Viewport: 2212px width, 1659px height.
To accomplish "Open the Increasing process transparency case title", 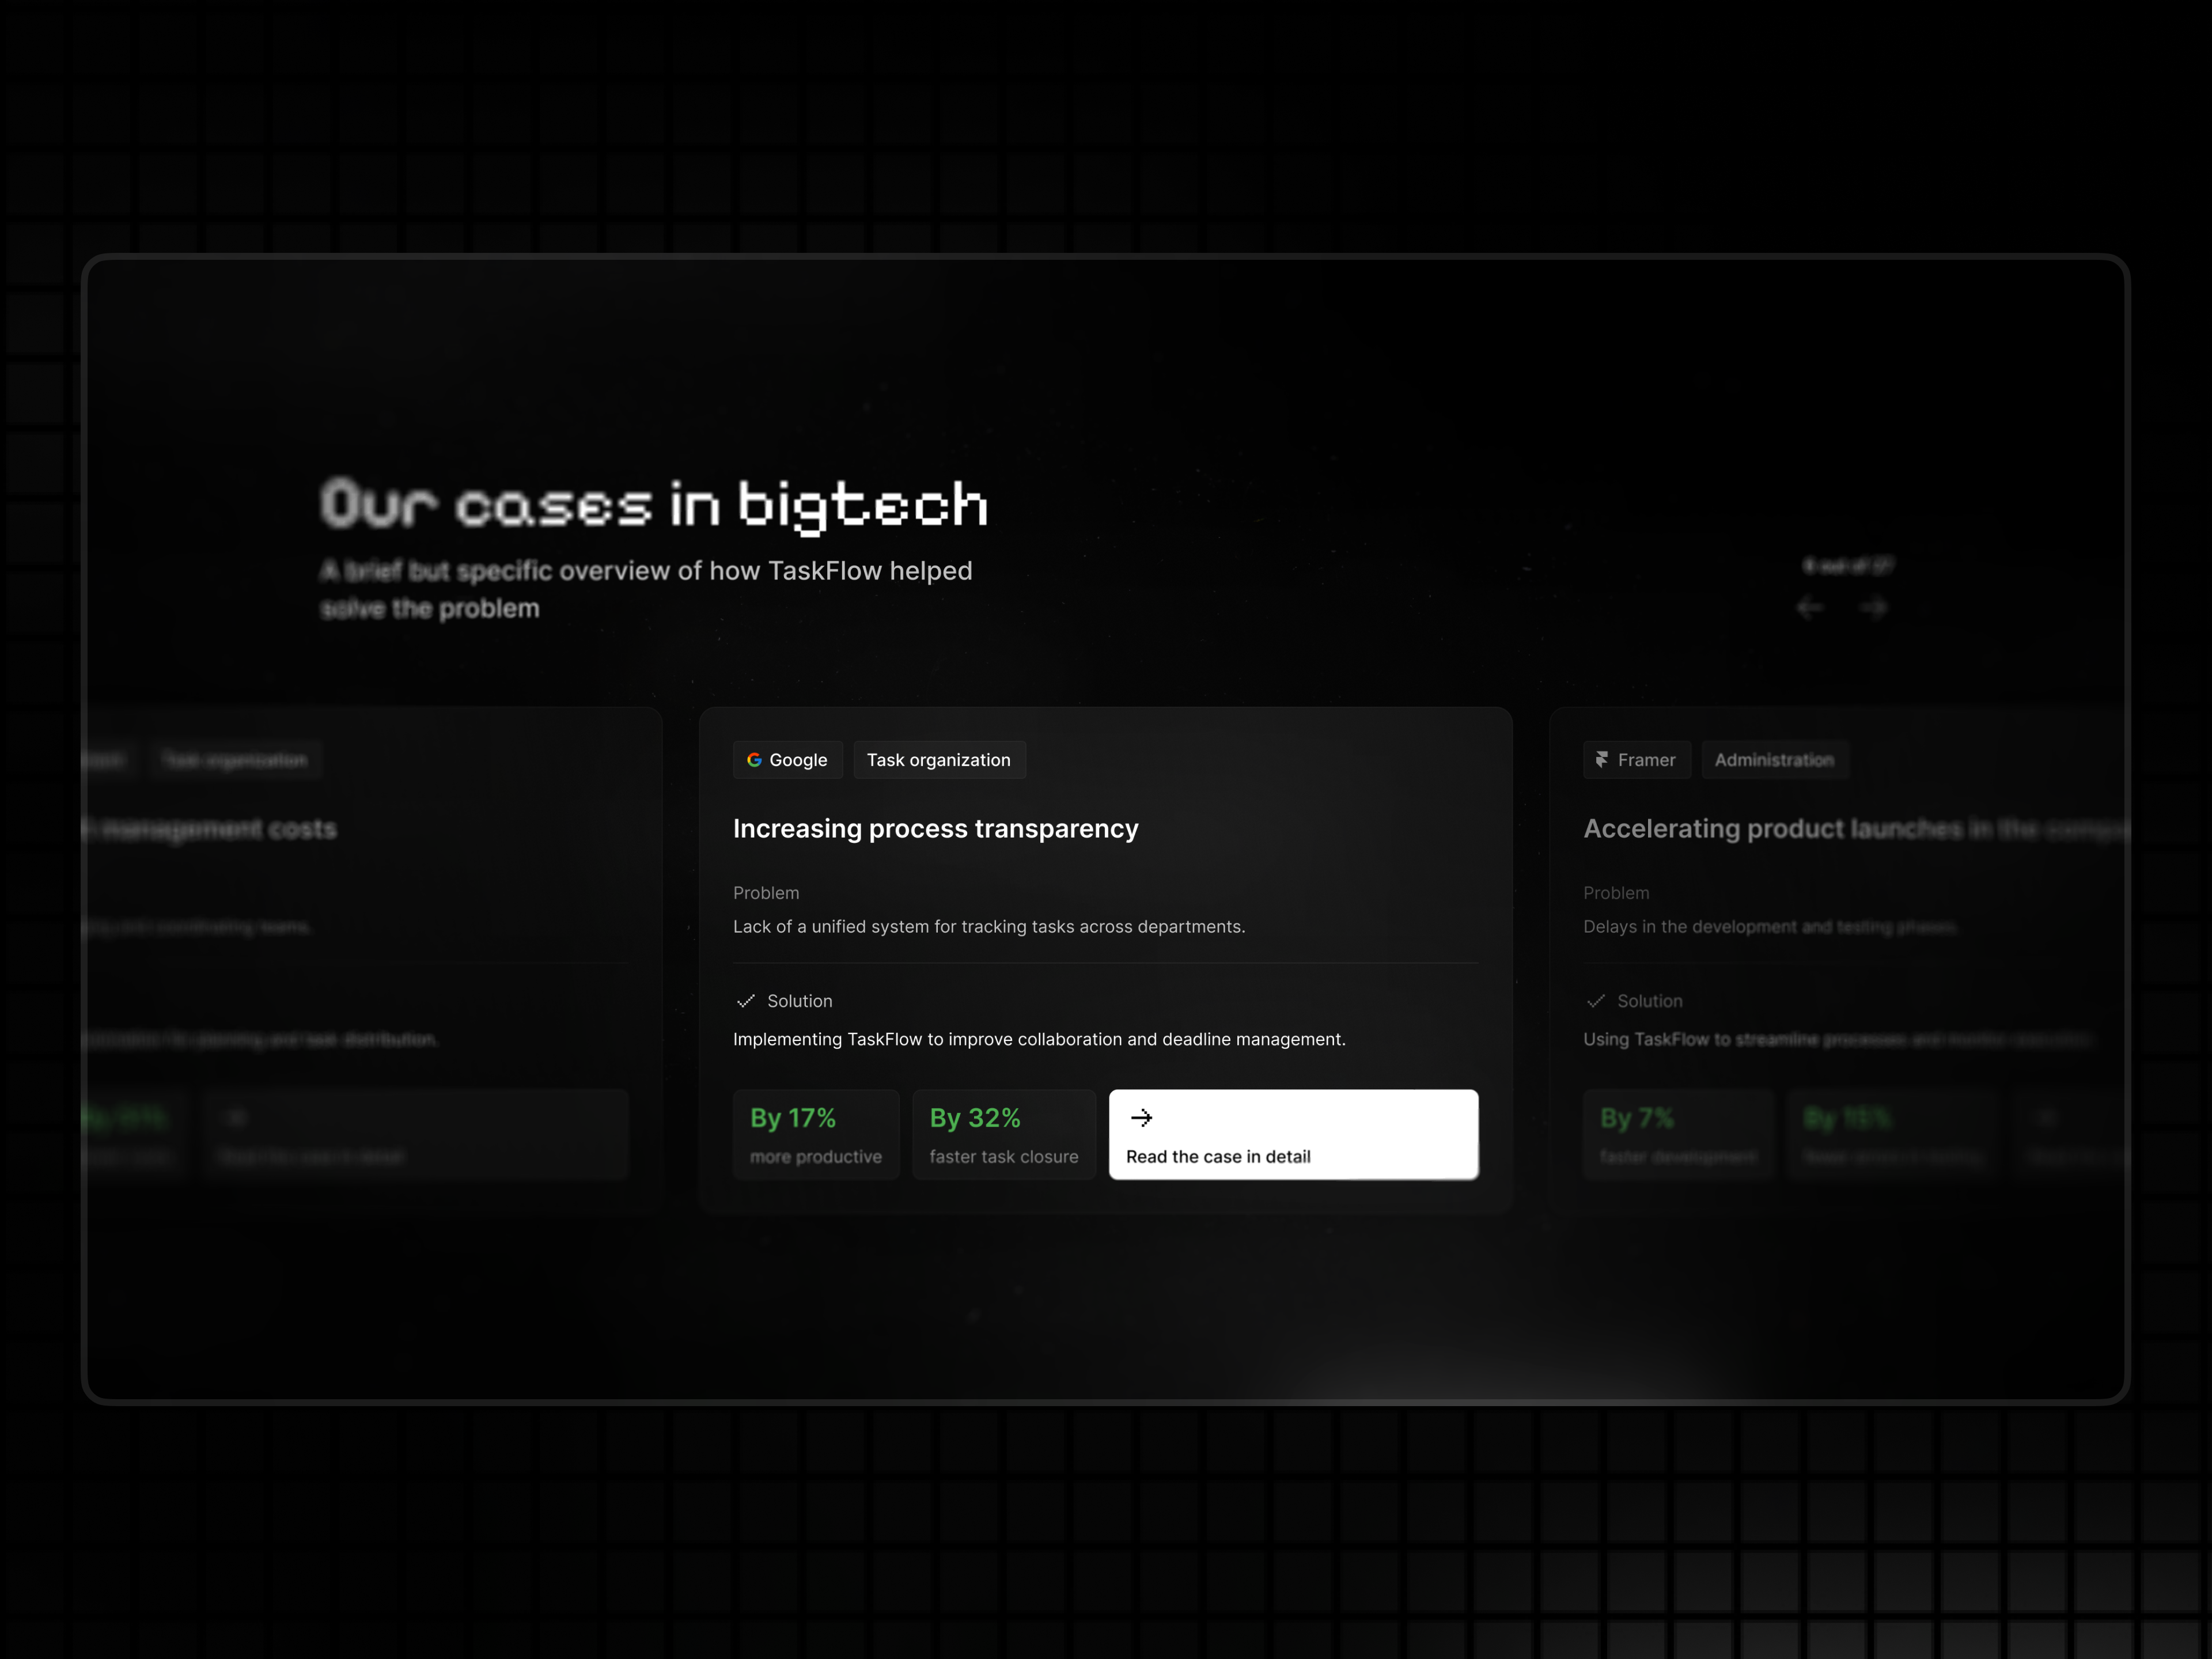I will (935, 828).
